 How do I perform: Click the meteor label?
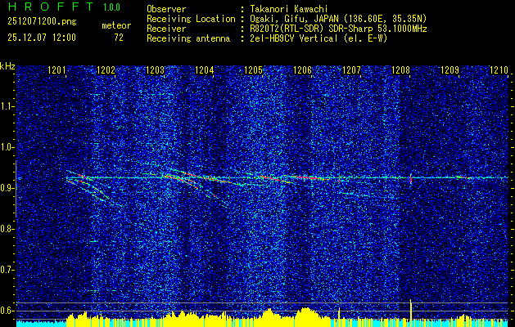click(116, 25)
